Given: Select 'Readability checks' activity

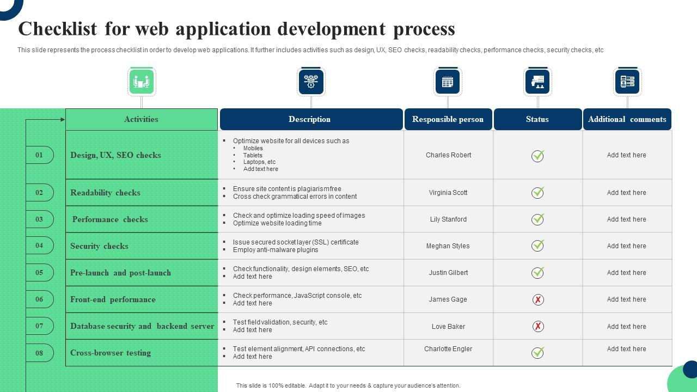Looking at the screenshot, I should click(x=105, y=193).
